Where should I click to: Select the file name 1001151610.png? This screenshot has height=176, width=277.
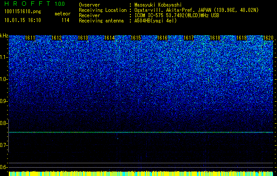22,12
